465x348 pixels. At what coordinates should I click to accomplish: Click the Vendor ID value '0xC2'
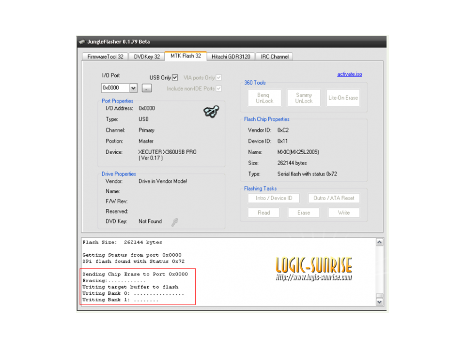click(x=283, y=130)
